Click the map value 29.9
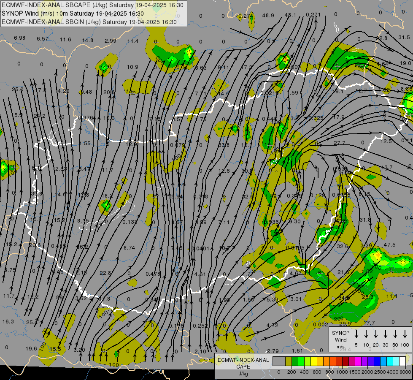This screenshot has width=413, height=380. 345,323
